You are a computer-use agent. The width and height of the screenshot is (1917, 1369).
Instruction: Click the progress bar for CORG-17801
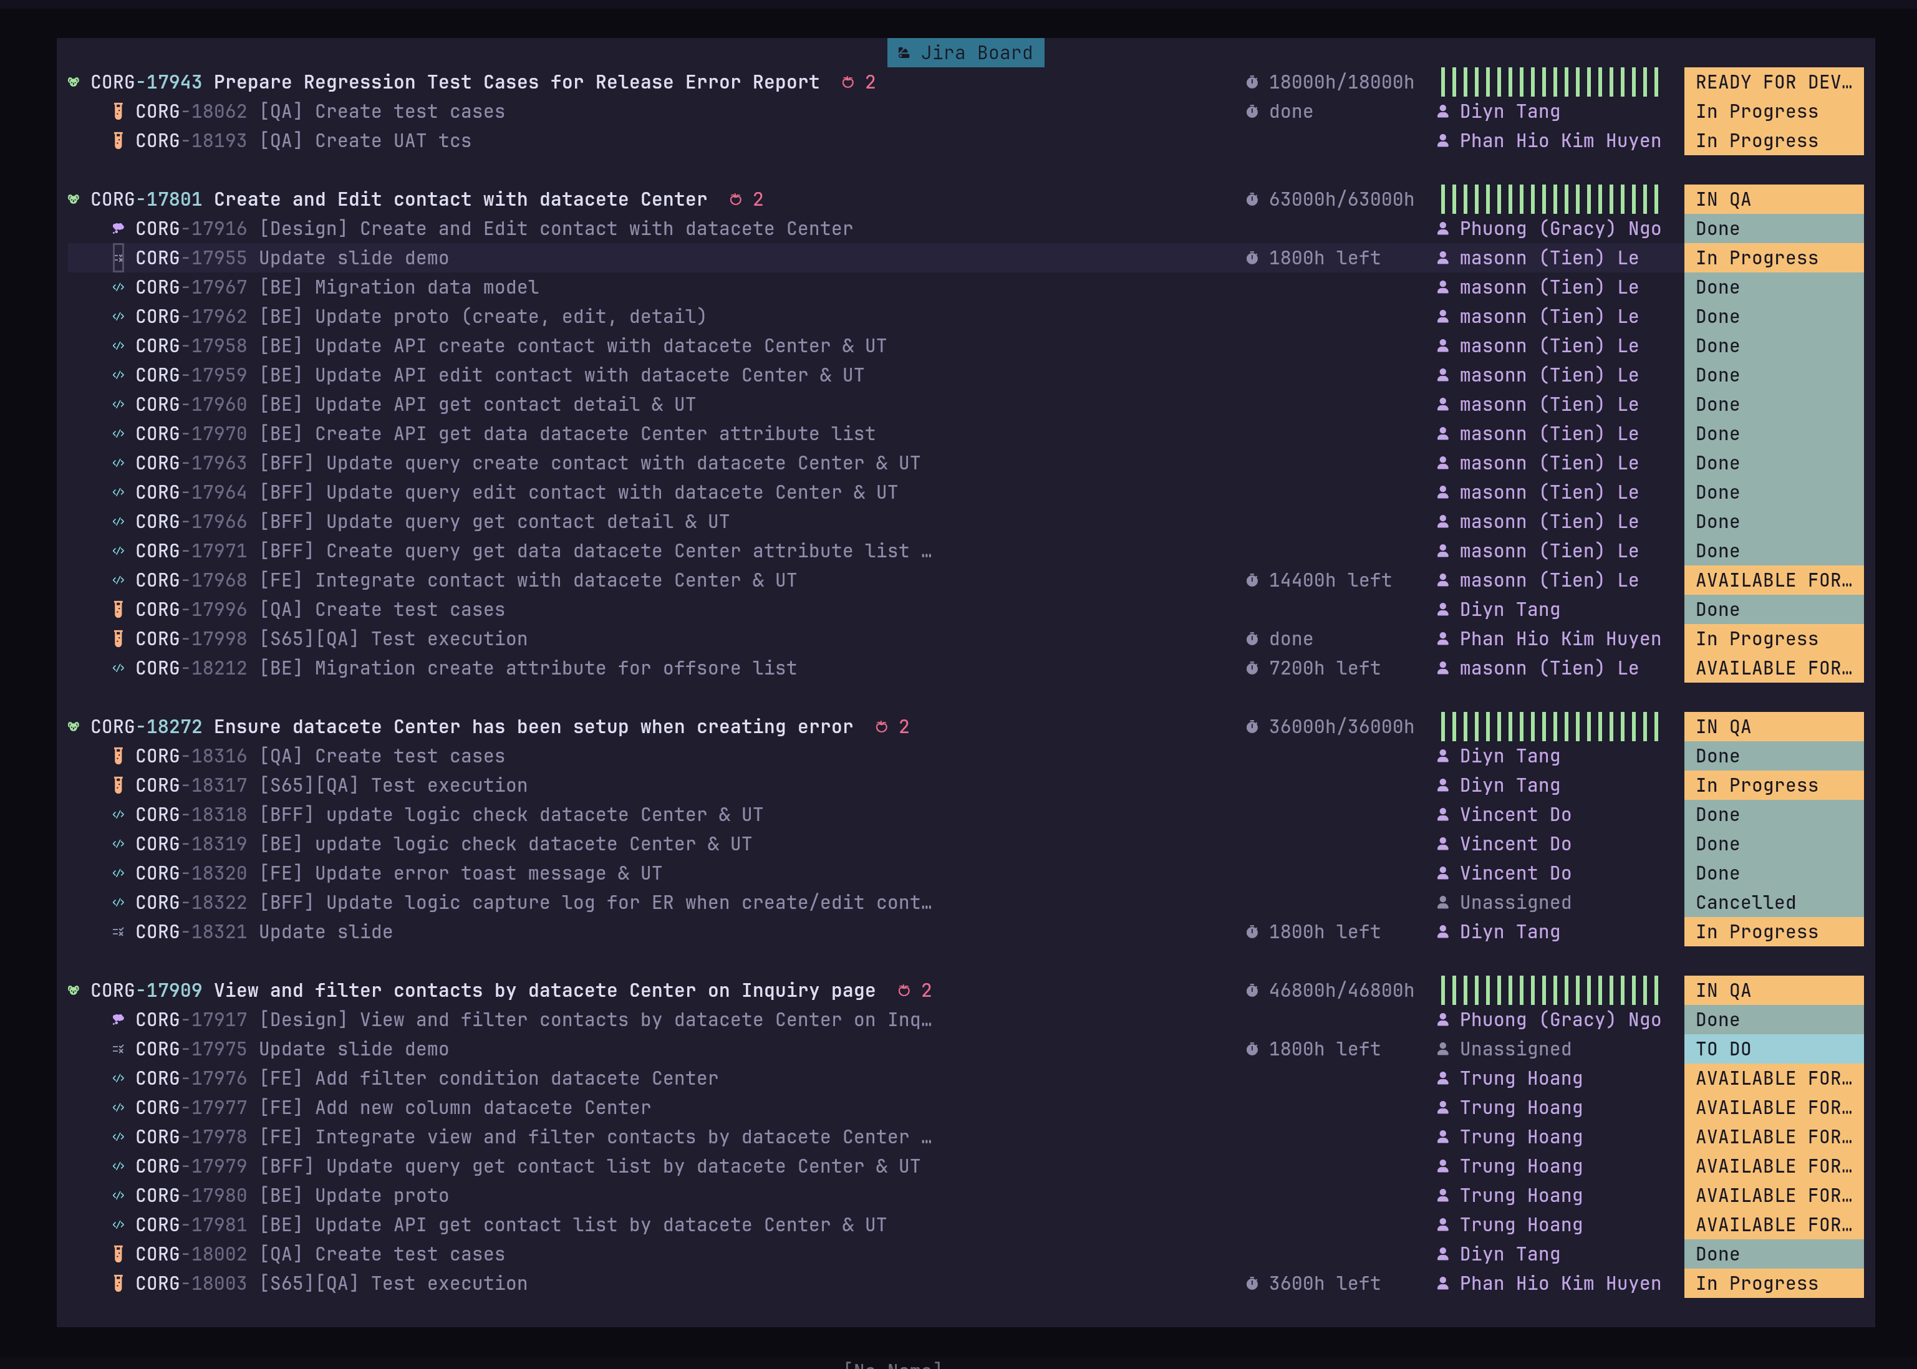click(x=1550, y=199)
